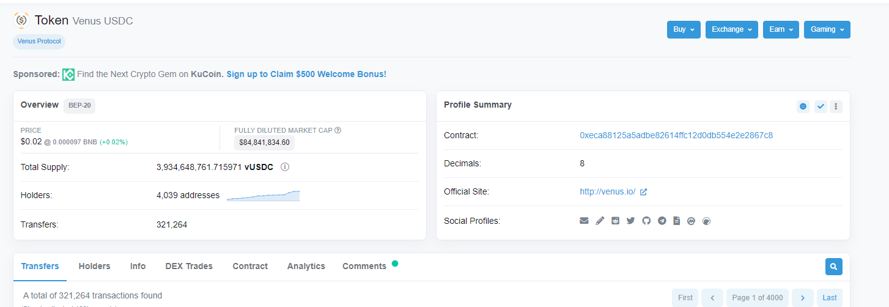889x307 pixels.
Task: Switch to the Info tab
Action: [138, 266]
